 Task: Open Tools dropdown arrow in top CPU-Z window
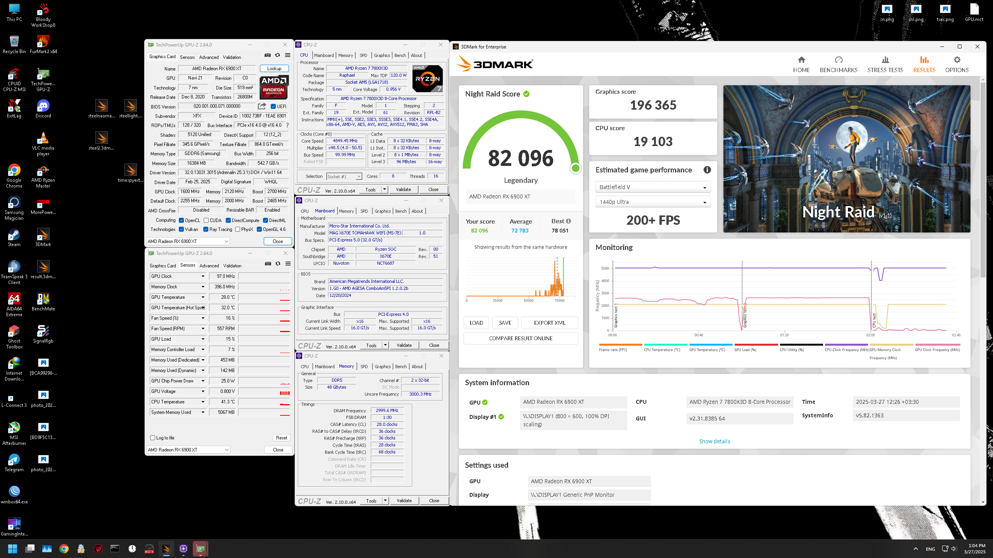[384, 189]
